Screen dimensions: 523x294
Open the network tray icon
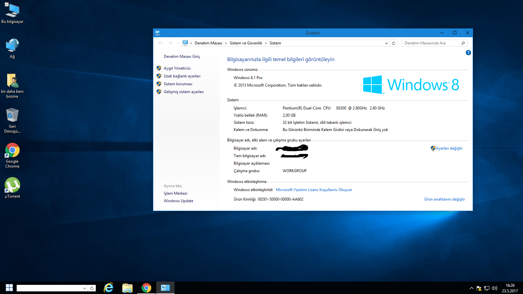pyautogui.click(x=487, y=288)
